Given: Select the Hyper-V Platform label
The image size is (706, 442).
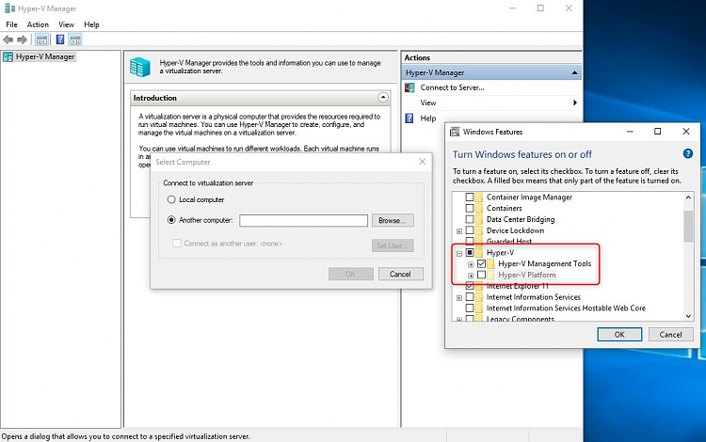Looking at the screenshot, I should (x=527, y=275).
